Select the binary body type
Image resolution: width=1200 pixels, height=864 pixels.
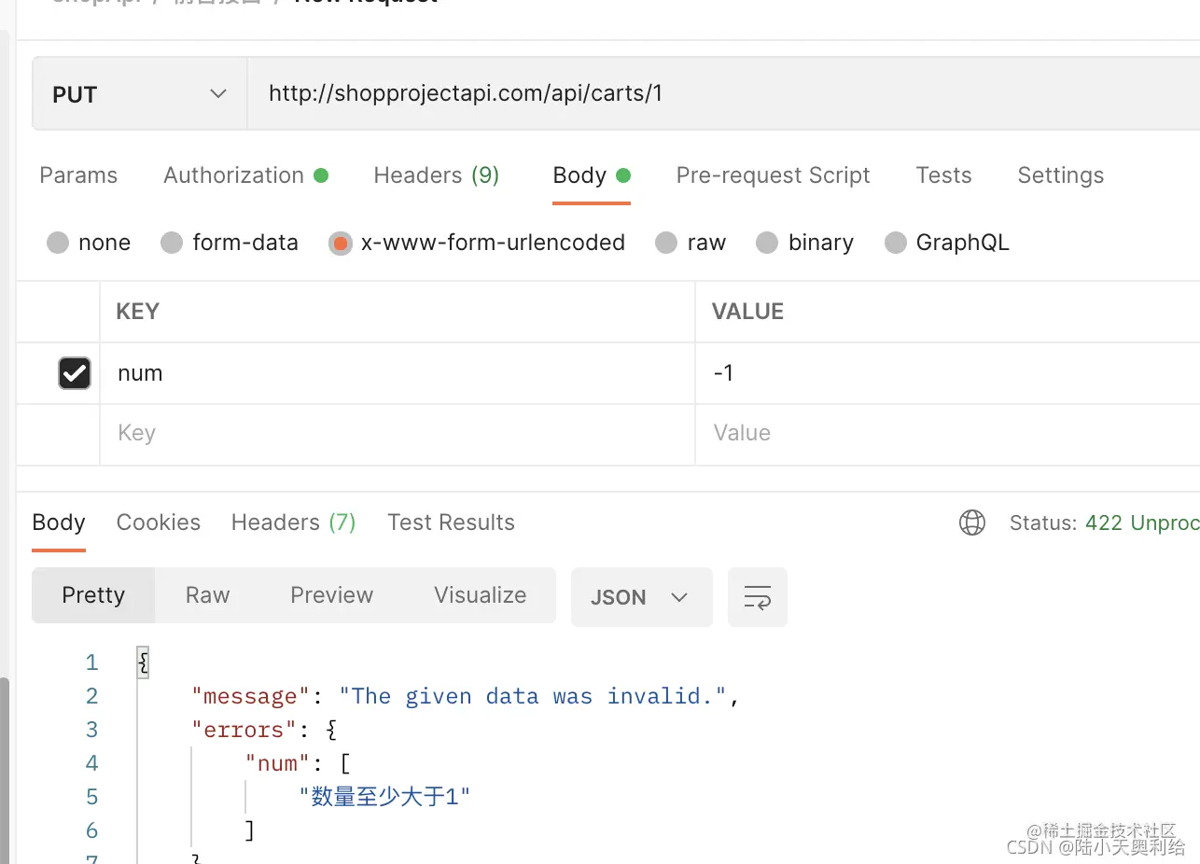point(805,243)
